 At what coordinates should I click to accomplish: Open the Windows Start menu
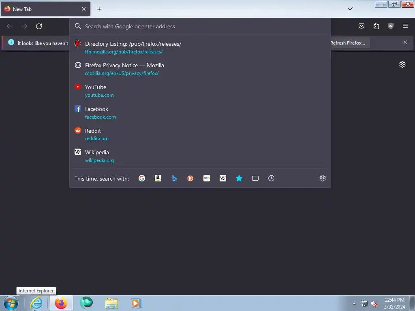pos(11,303)
